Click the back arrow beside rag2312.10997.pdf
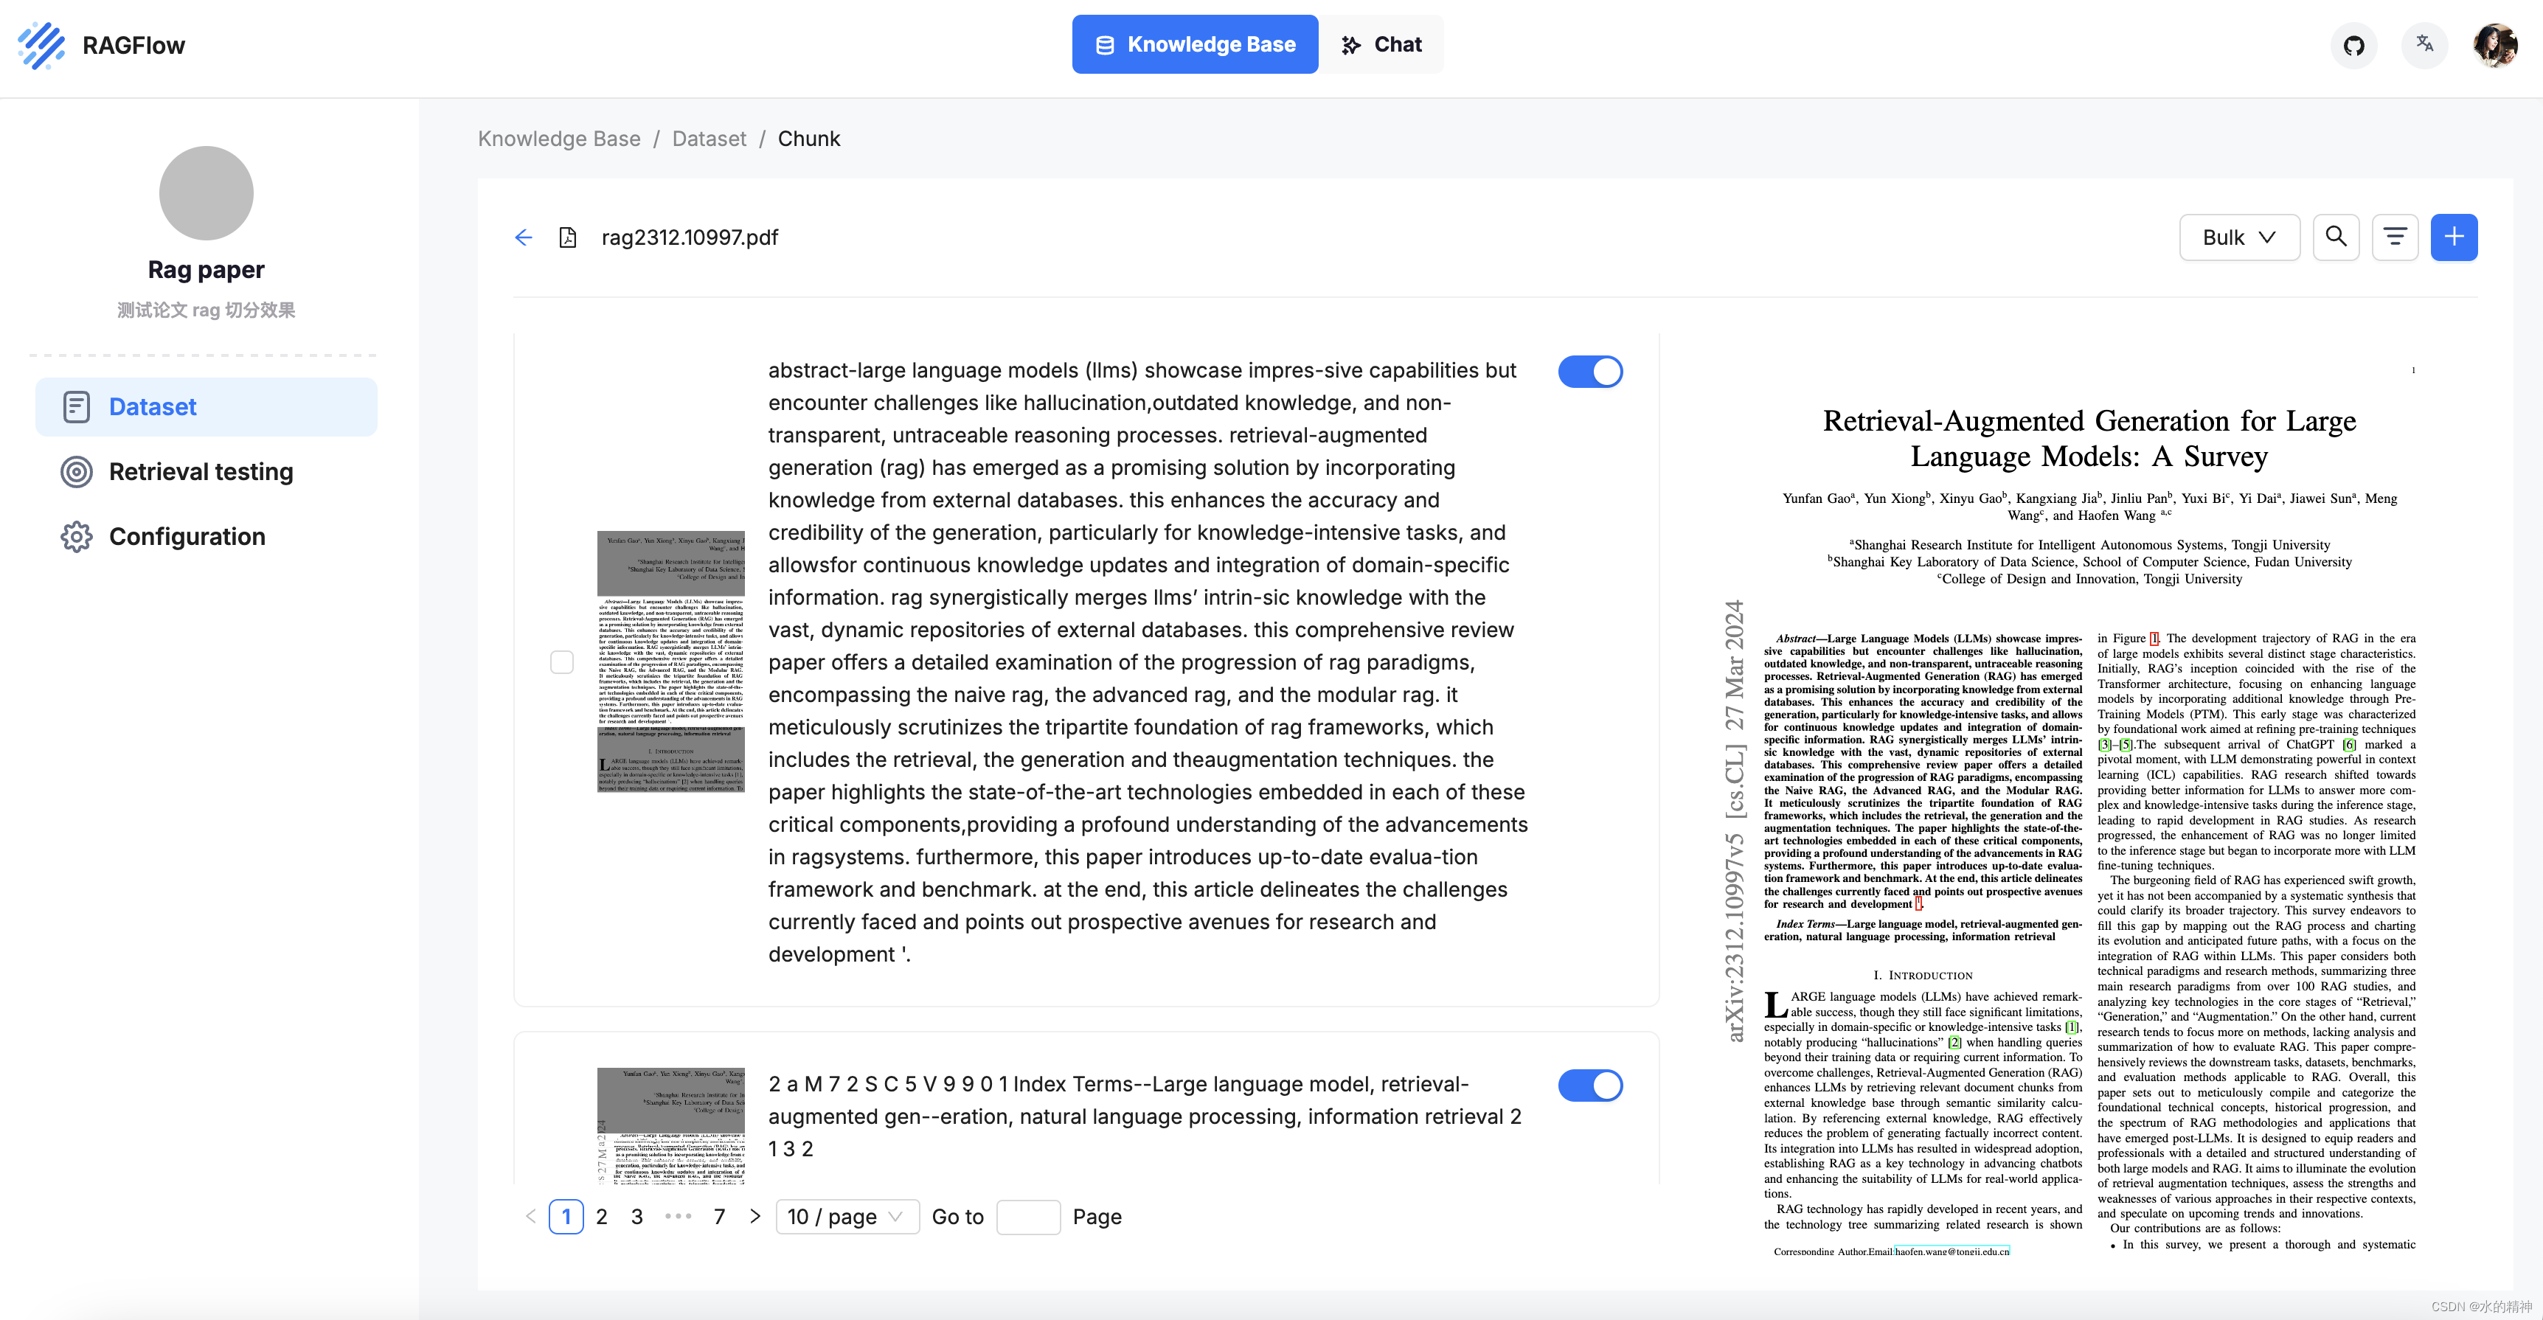 (523, 237)
